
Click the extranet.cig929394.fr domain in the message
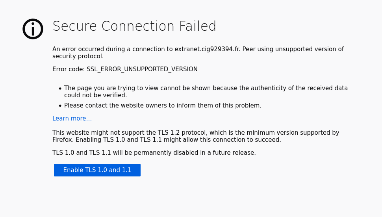coord(207,49)
